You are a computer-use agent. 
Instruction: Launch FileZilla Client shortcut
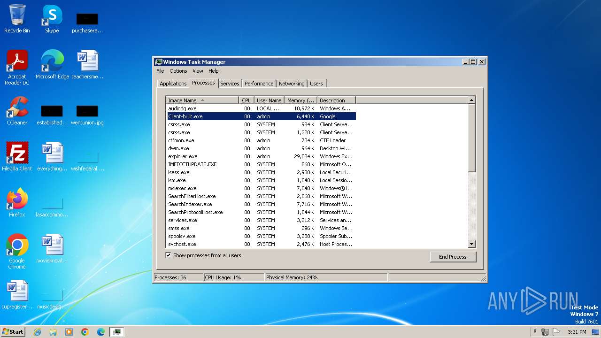coord(17,157)
